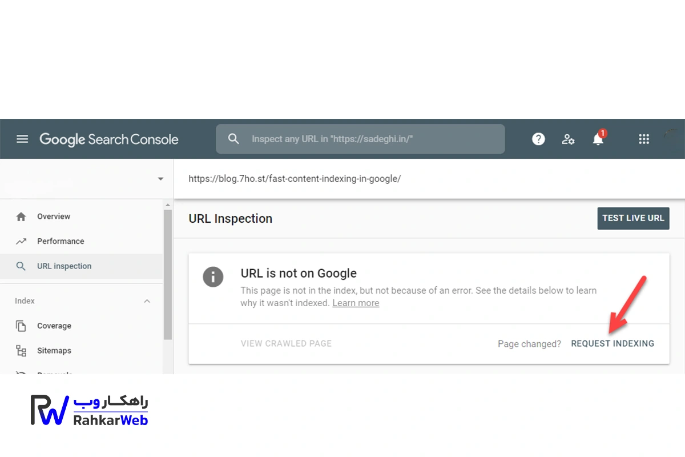The image size is (685, 457).
Task: Click the Overview home icon
Action: 21,217
